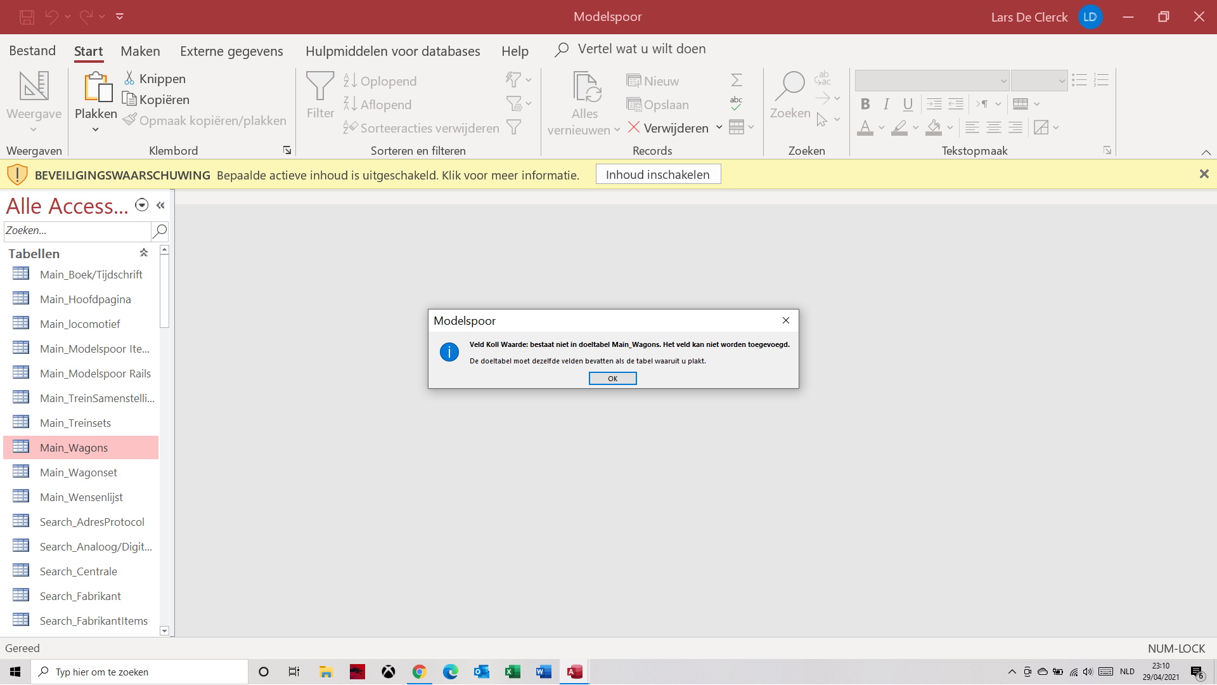This screenshot has height=685, width=1217.
Task: Open navigation pane category menu arrow
Action: (142, 205)
